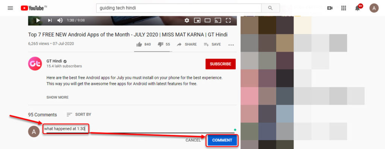Play the video
The height and width of the screenshot is (149, 385).
pyautogui.click(x=38, y=20)
